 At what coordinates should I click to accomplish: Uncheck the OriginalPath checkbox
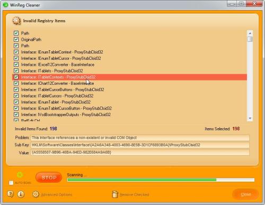pyautogui.click(x=16, y=39)
